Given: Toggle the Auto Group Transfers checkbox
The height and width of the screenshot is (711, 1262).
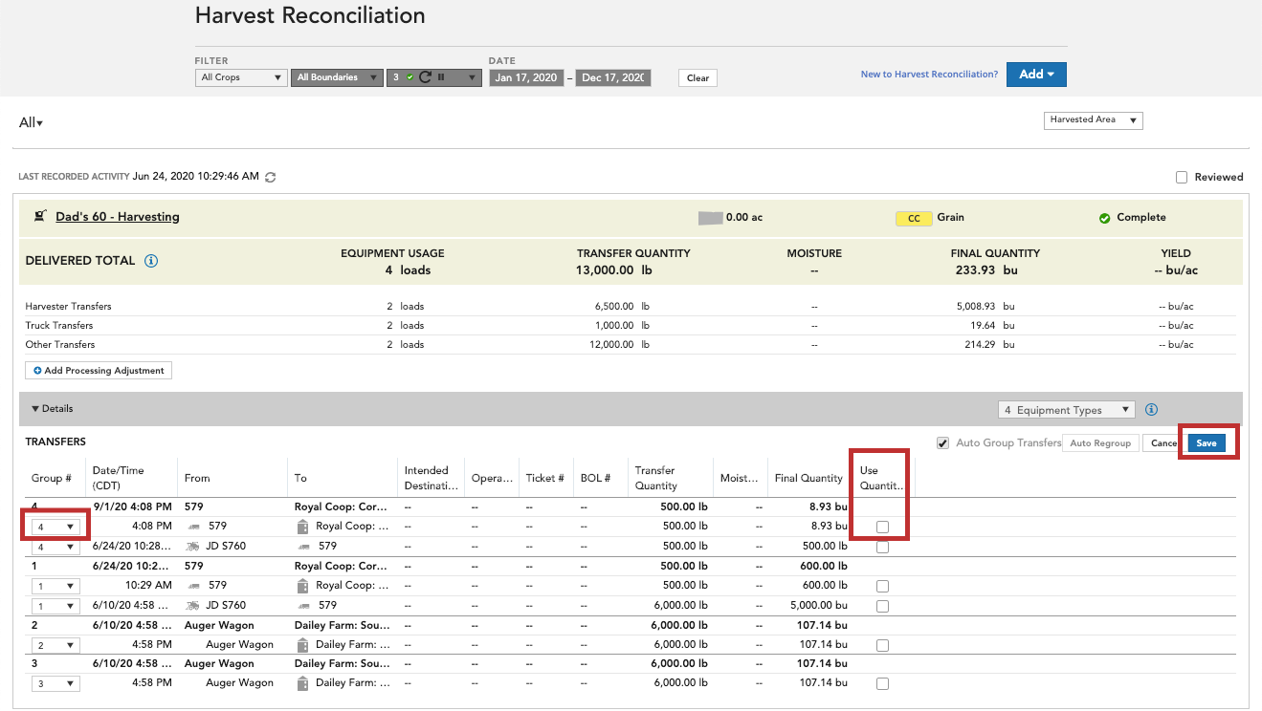Looking at the screenshot, I should point(943,442).
